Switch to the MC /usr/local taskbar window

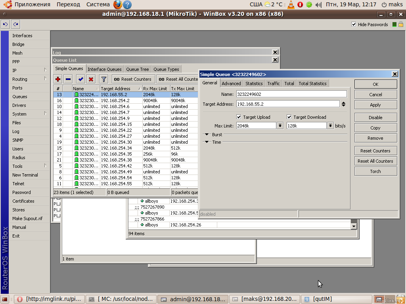(121, 299)
